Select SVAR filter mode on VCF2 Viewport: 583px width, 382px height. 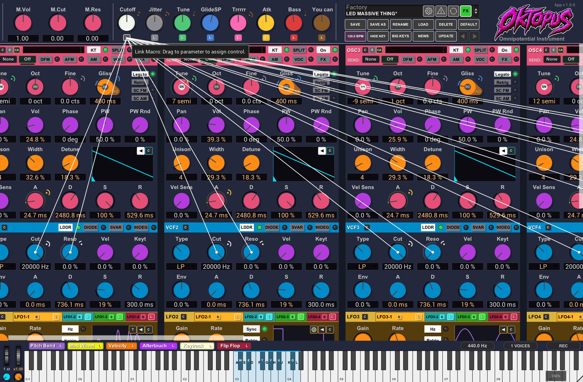pos(297,227)
